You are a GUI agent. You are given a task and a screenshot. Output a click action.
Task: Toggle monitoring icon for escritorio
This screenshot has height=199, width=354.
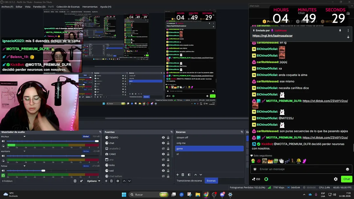tap(3, 161)
